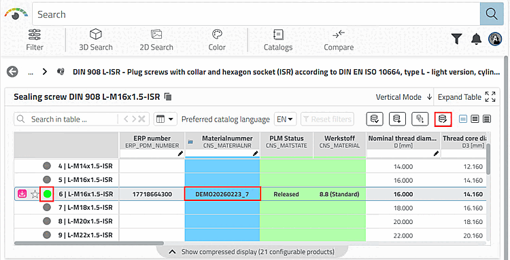Open the Filter panel

[35, 40]
